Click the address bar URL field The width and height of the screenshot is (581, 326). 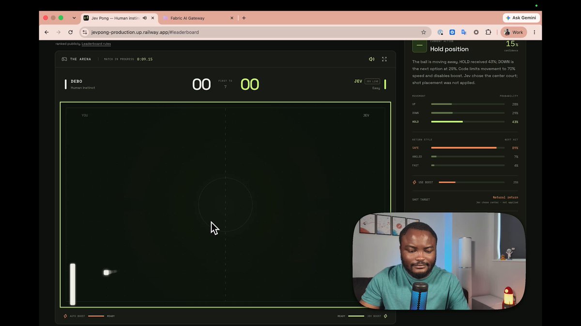(x=254, y=32)
